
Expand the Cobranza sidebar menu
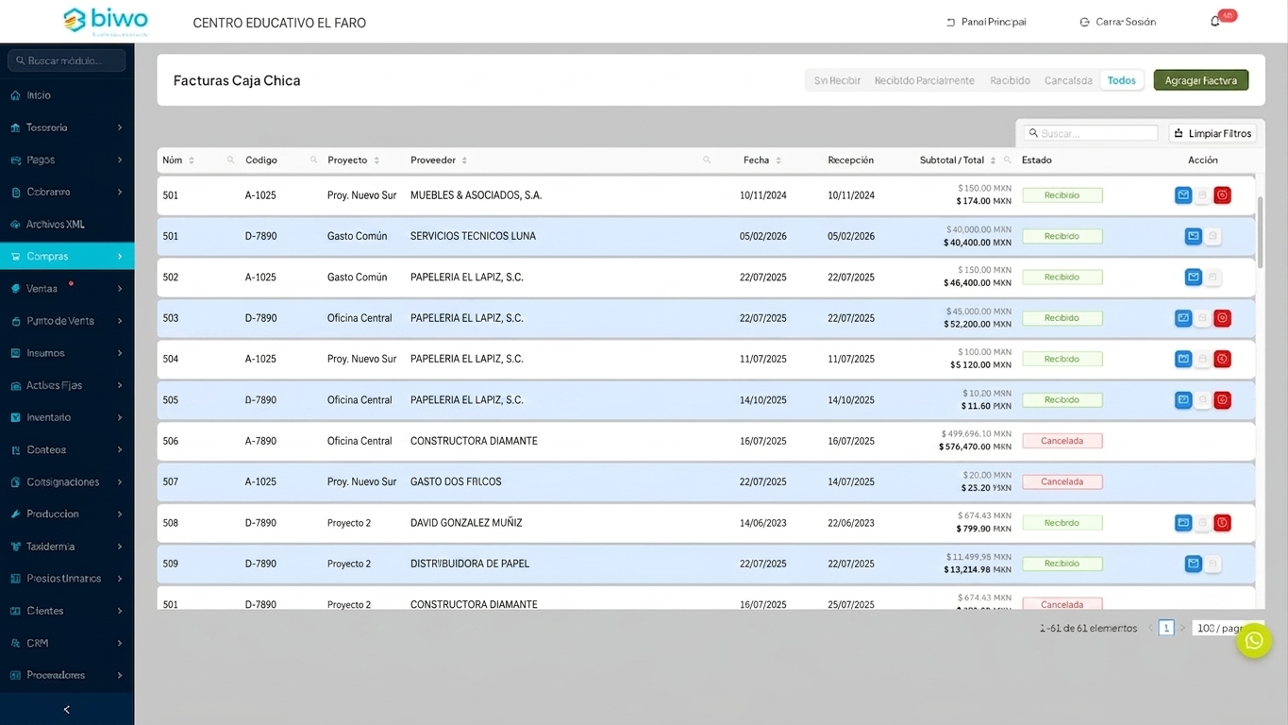67,192
